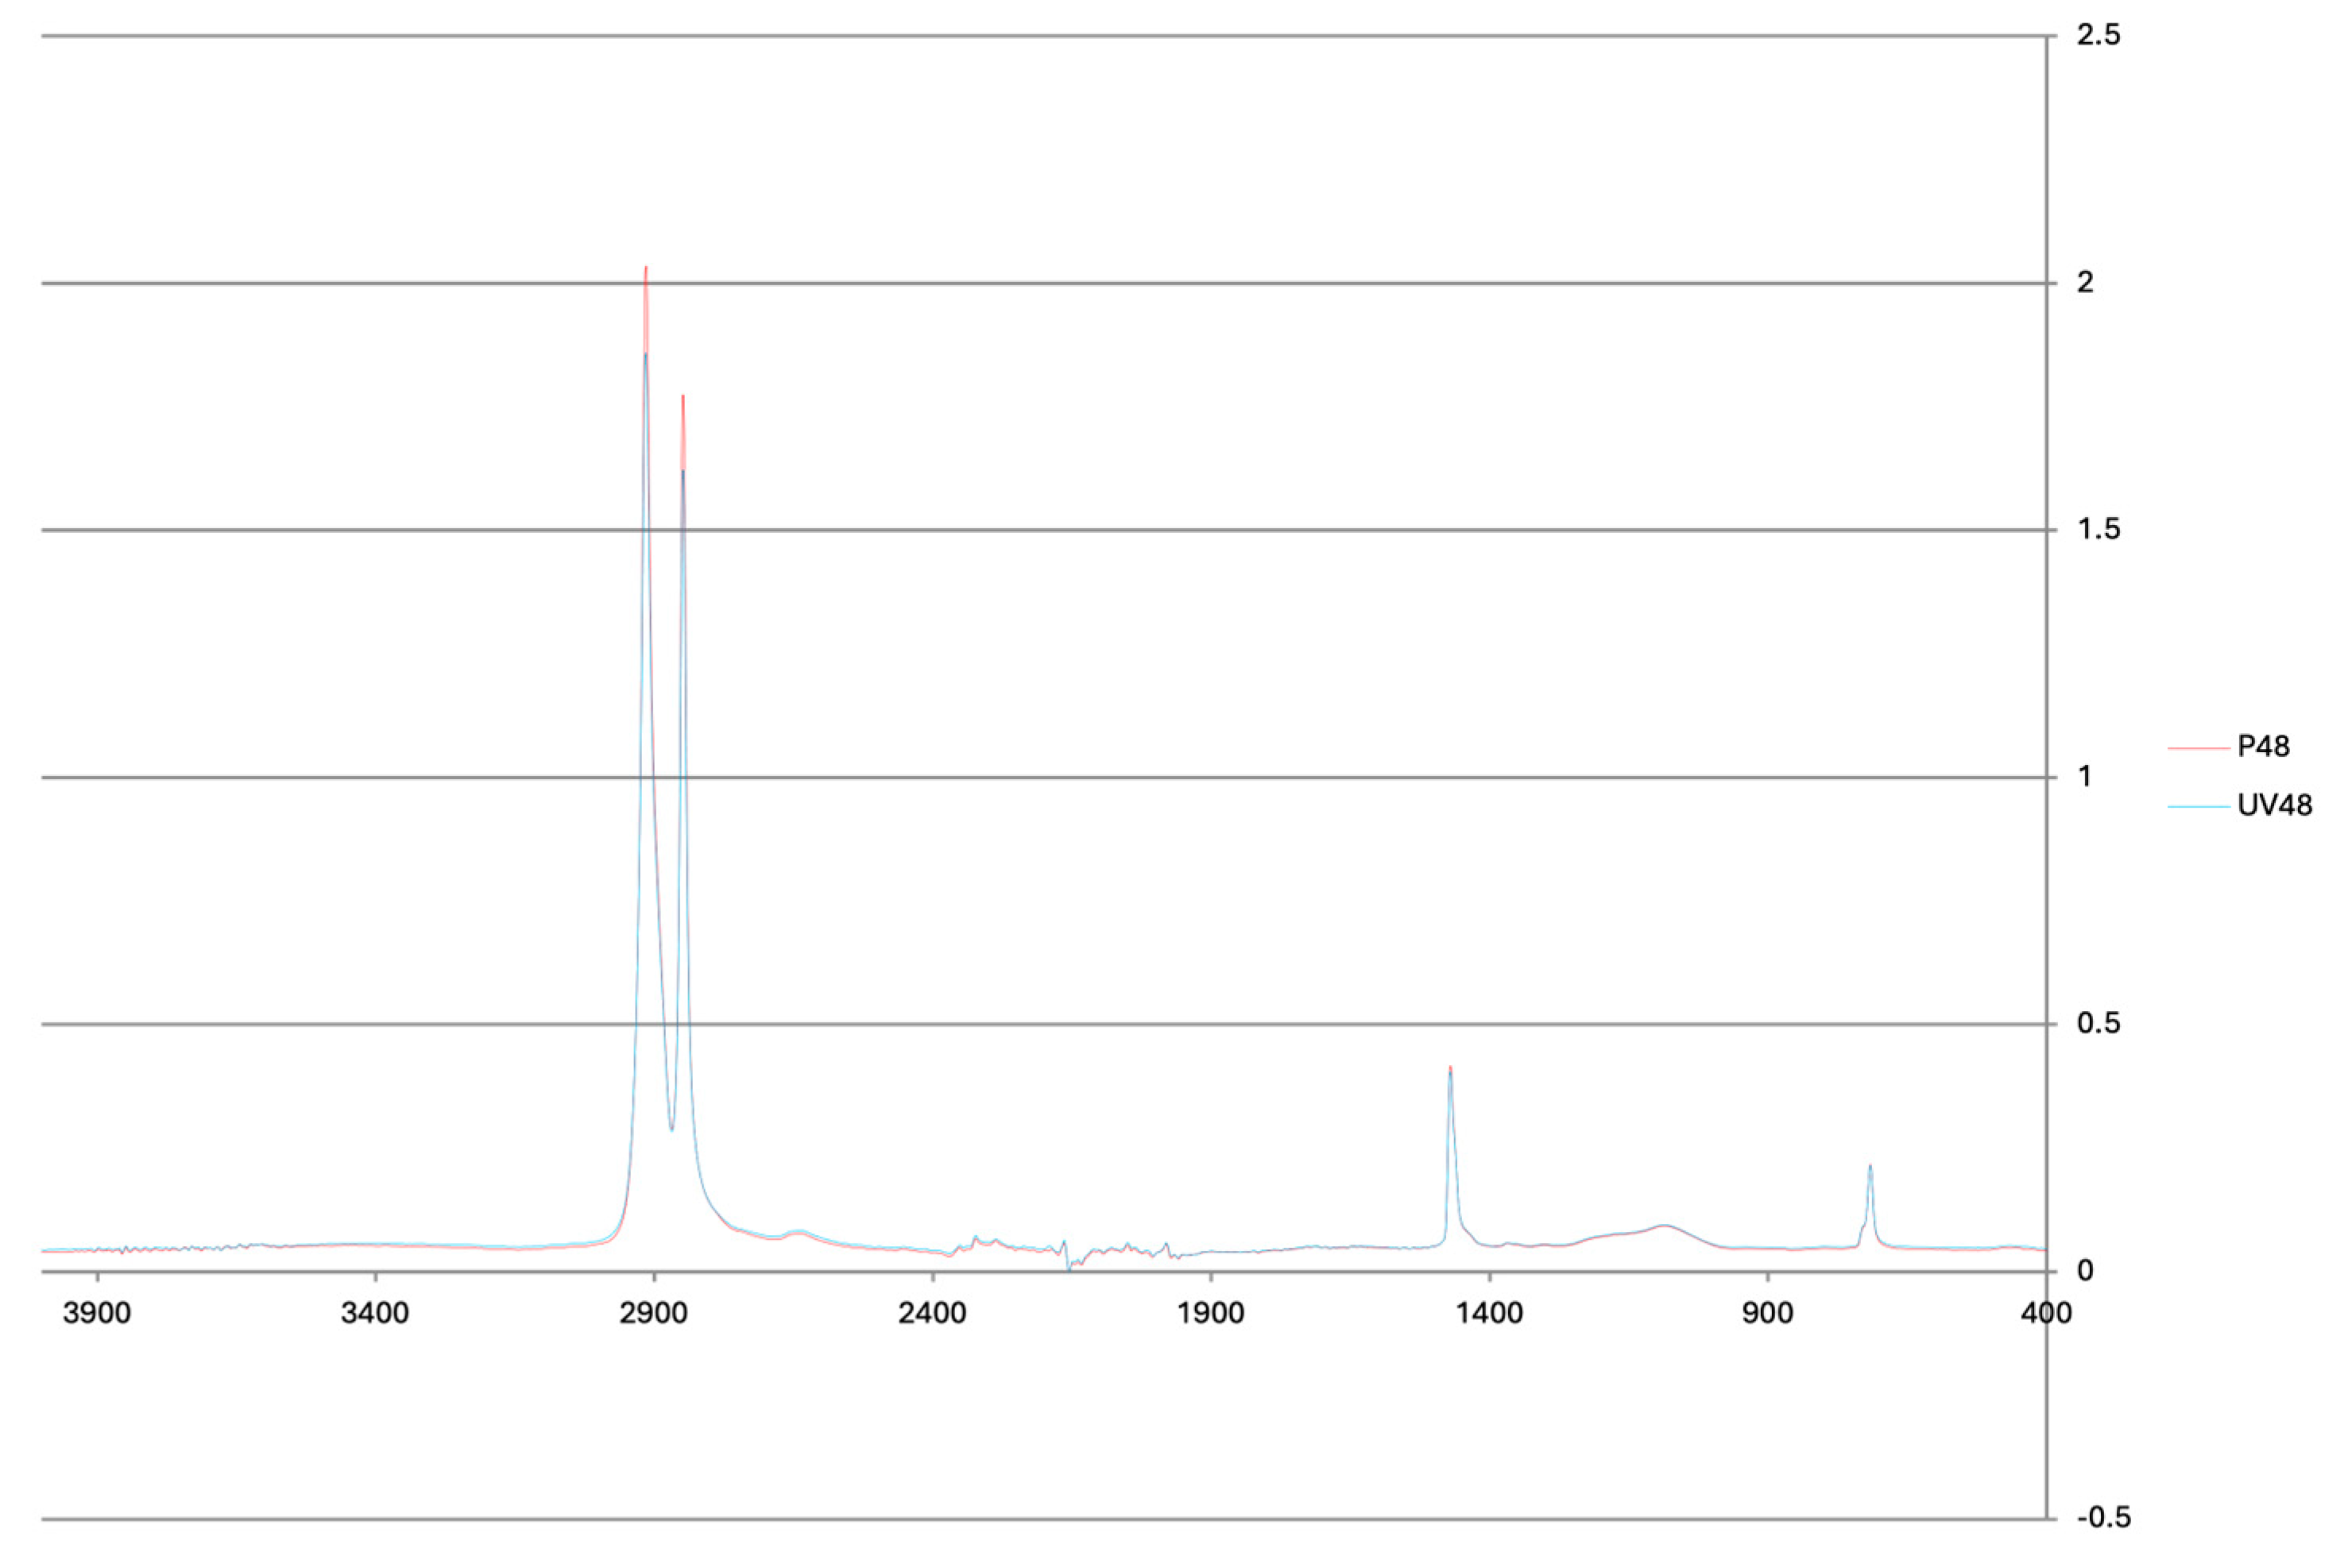The height and width of the screenshot is (1548, 2325).
Task: Click x-axis label 400
Action: pos(2045,1314)
